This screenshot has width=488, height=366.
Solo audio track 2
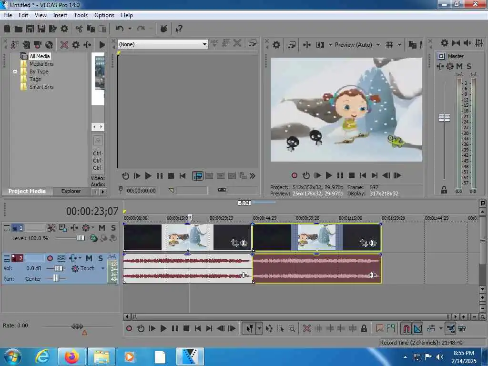point(101,258)
